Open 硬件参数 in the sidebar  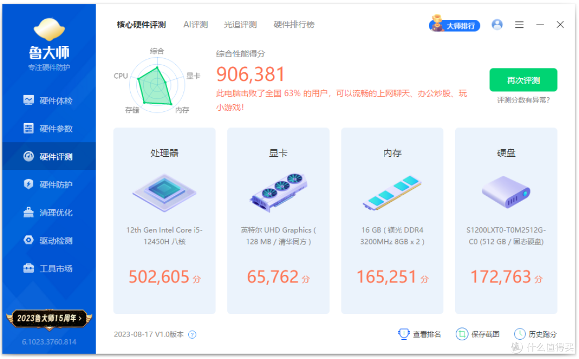coord(49,128)
